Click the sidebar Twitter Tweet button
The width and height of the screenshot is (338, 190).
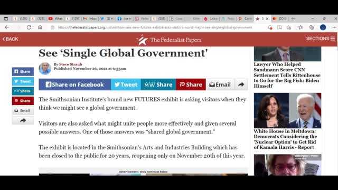click(23, 81)
